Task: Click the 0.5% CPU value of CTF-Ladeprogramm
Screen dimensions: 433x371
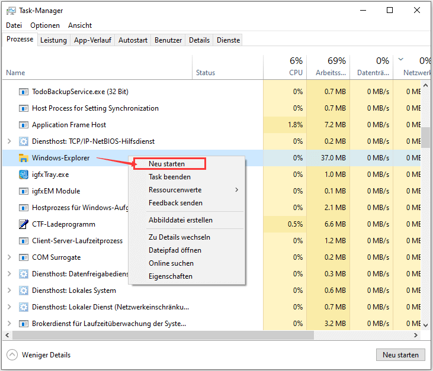Action: click(x=295, y=224)
